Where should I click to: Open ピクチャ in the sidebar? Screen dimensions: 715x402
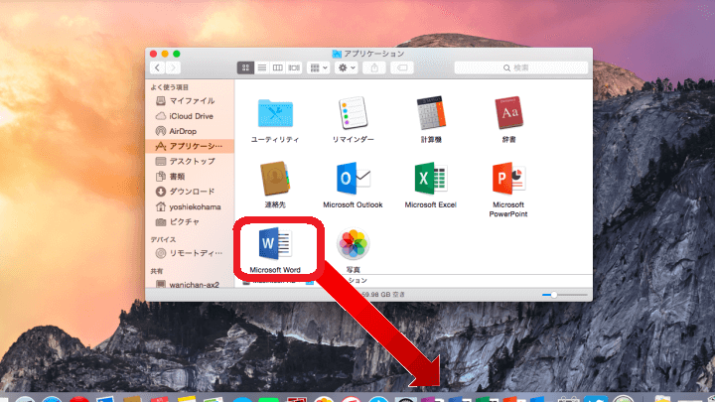pos(190,222)
